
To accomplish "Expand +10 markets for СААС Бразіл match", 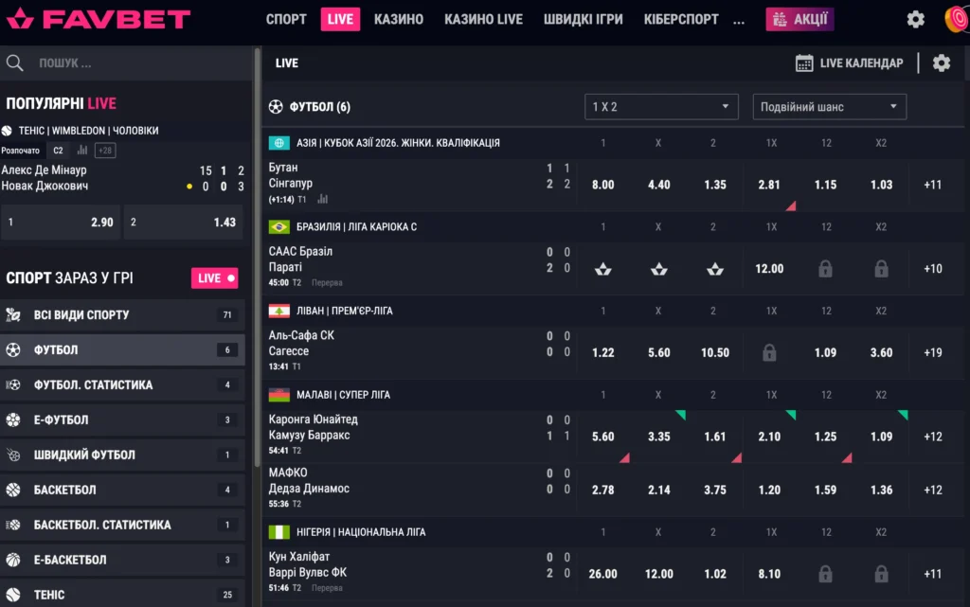I will [932, 269].
